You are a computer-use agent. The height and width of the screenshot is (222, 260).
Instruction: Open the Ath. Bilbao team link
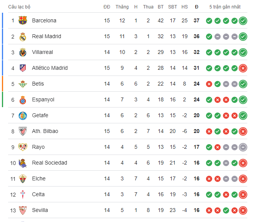tap(45, 131)
